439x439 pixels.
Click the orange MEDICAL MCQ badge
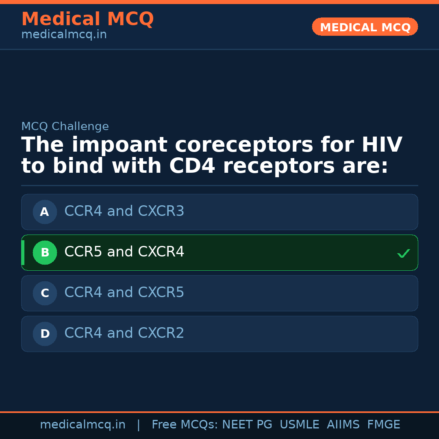365,27
